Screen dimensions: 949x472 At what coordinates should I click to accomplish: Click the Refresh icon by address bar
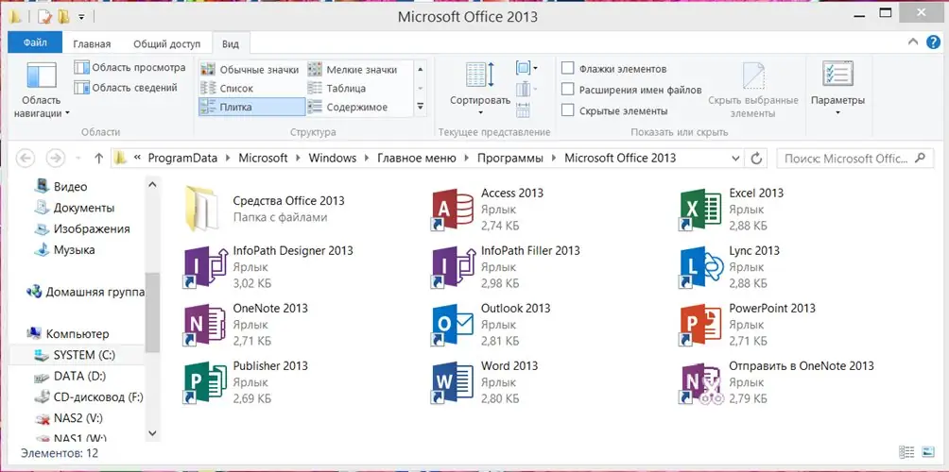(x=756, y=159)
